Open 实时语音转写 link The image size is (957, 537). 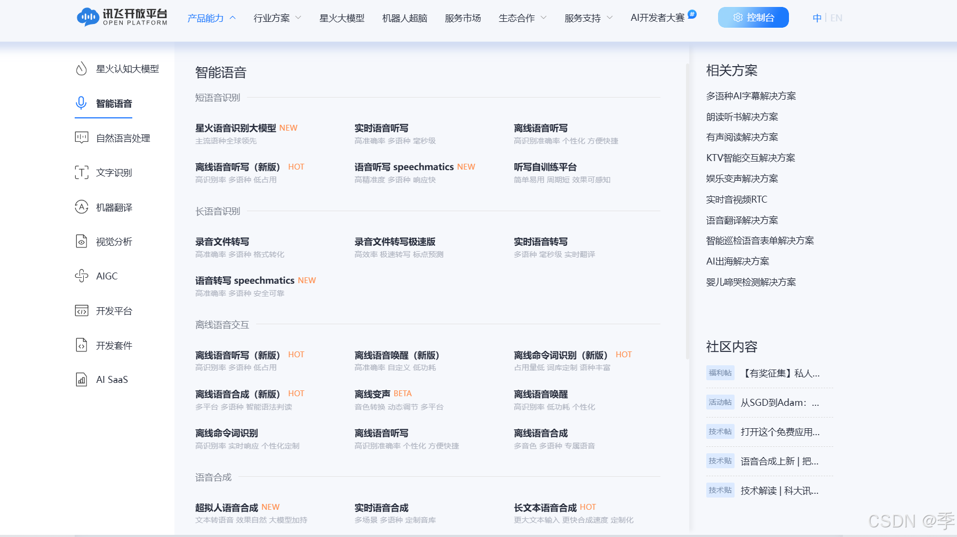pyautogui.click(x=541, y=242)
